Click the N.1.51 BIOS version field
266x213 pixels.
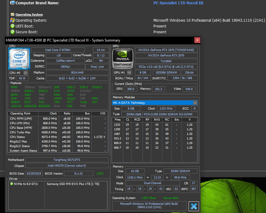(x=79, y=174)
